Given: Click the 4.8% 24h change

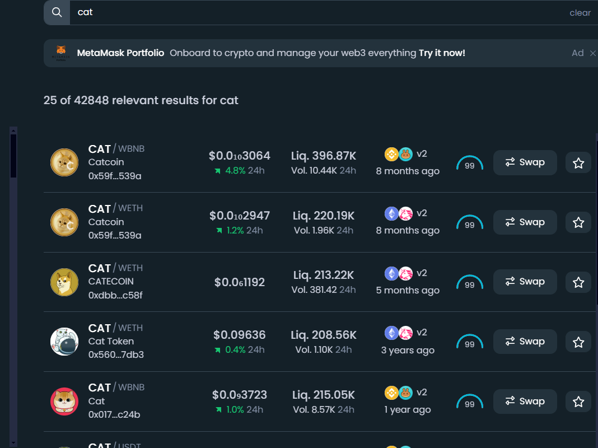Looking at the screenshot, I should (x=240, y=171).
